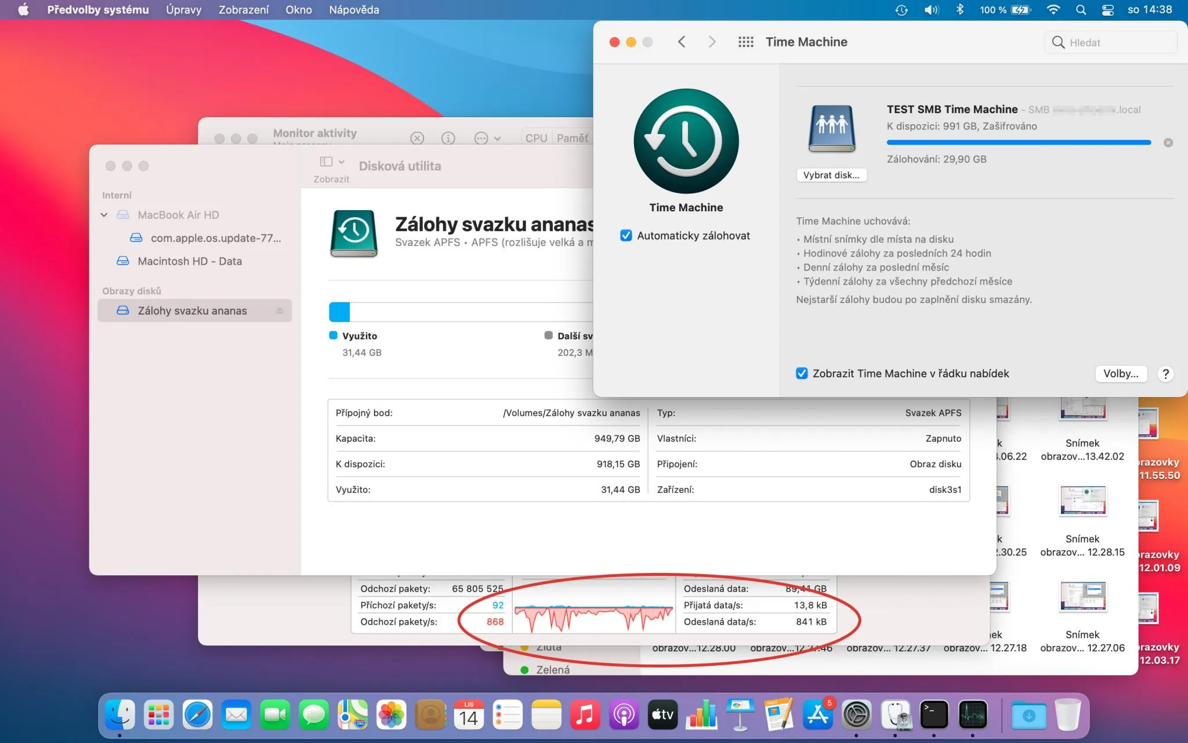The height and width of the screenshot is (743, 1188).
Task: Launch Launchpad from the Dock
Action: [x=159, y=715]
